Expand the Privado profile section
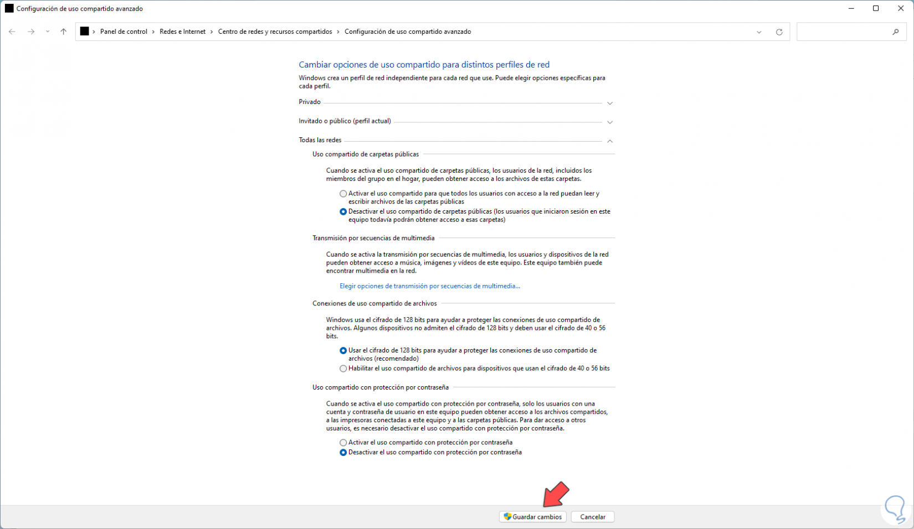 [610, 103]
